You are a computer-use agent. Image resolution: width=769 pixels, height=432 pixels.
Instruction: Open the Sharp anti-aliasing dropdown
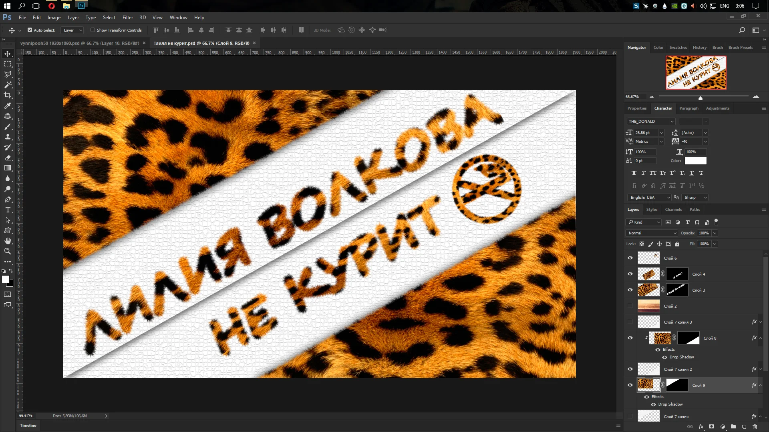pyautogui.click(x=695, y=198)
